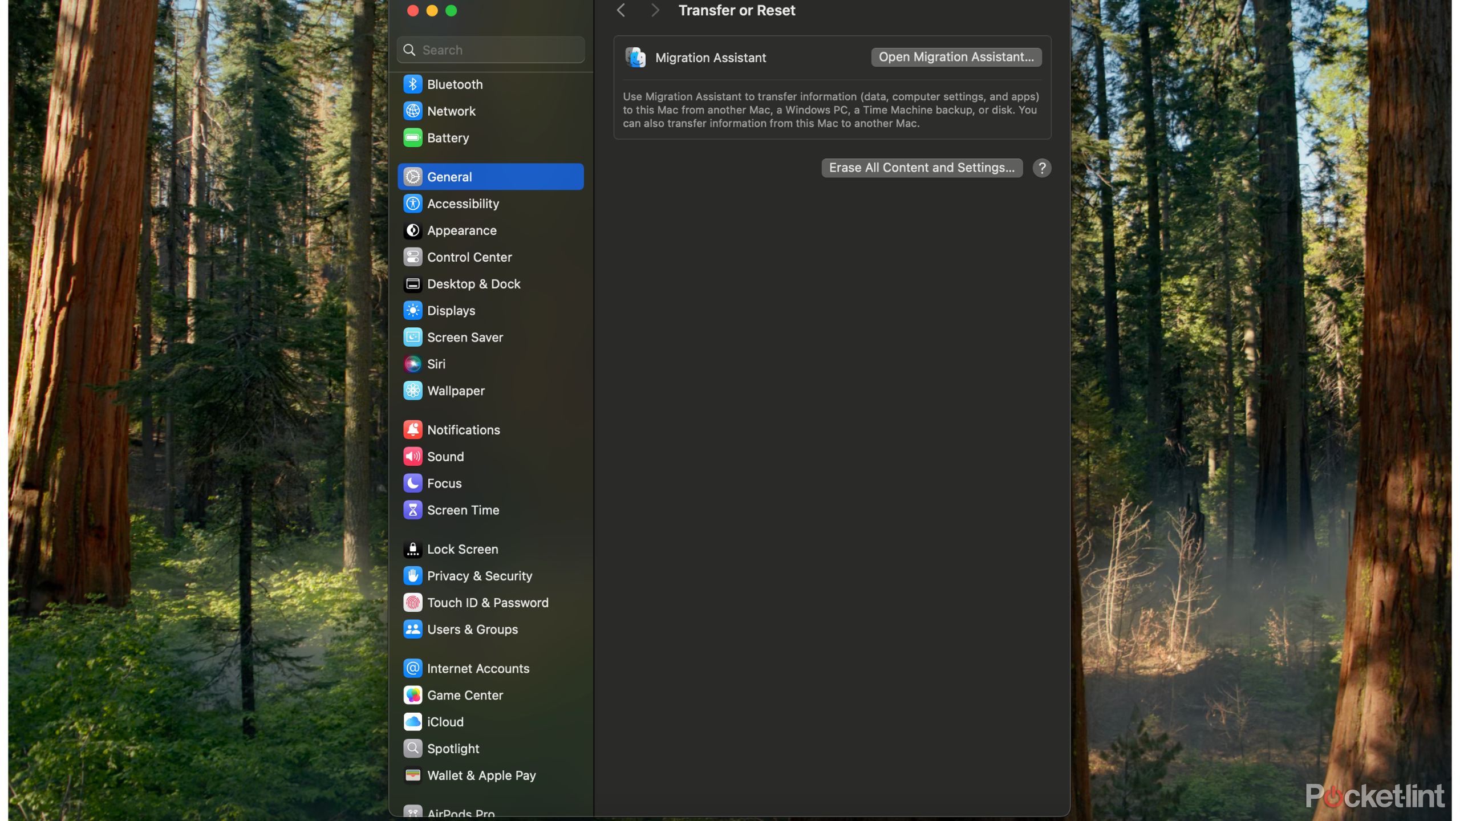The image size is (1460, 821).
Task: Go forward with the right chevron
Action: coord(655,10)
